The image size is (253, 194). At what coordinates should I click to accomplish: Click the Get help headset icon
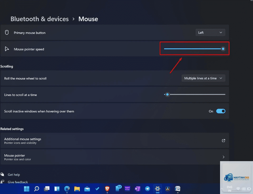click(x=2, y=175)
